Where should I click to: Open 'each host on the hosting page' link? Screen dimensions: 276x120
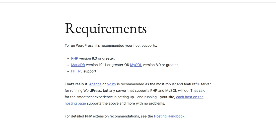pos(190,97)
